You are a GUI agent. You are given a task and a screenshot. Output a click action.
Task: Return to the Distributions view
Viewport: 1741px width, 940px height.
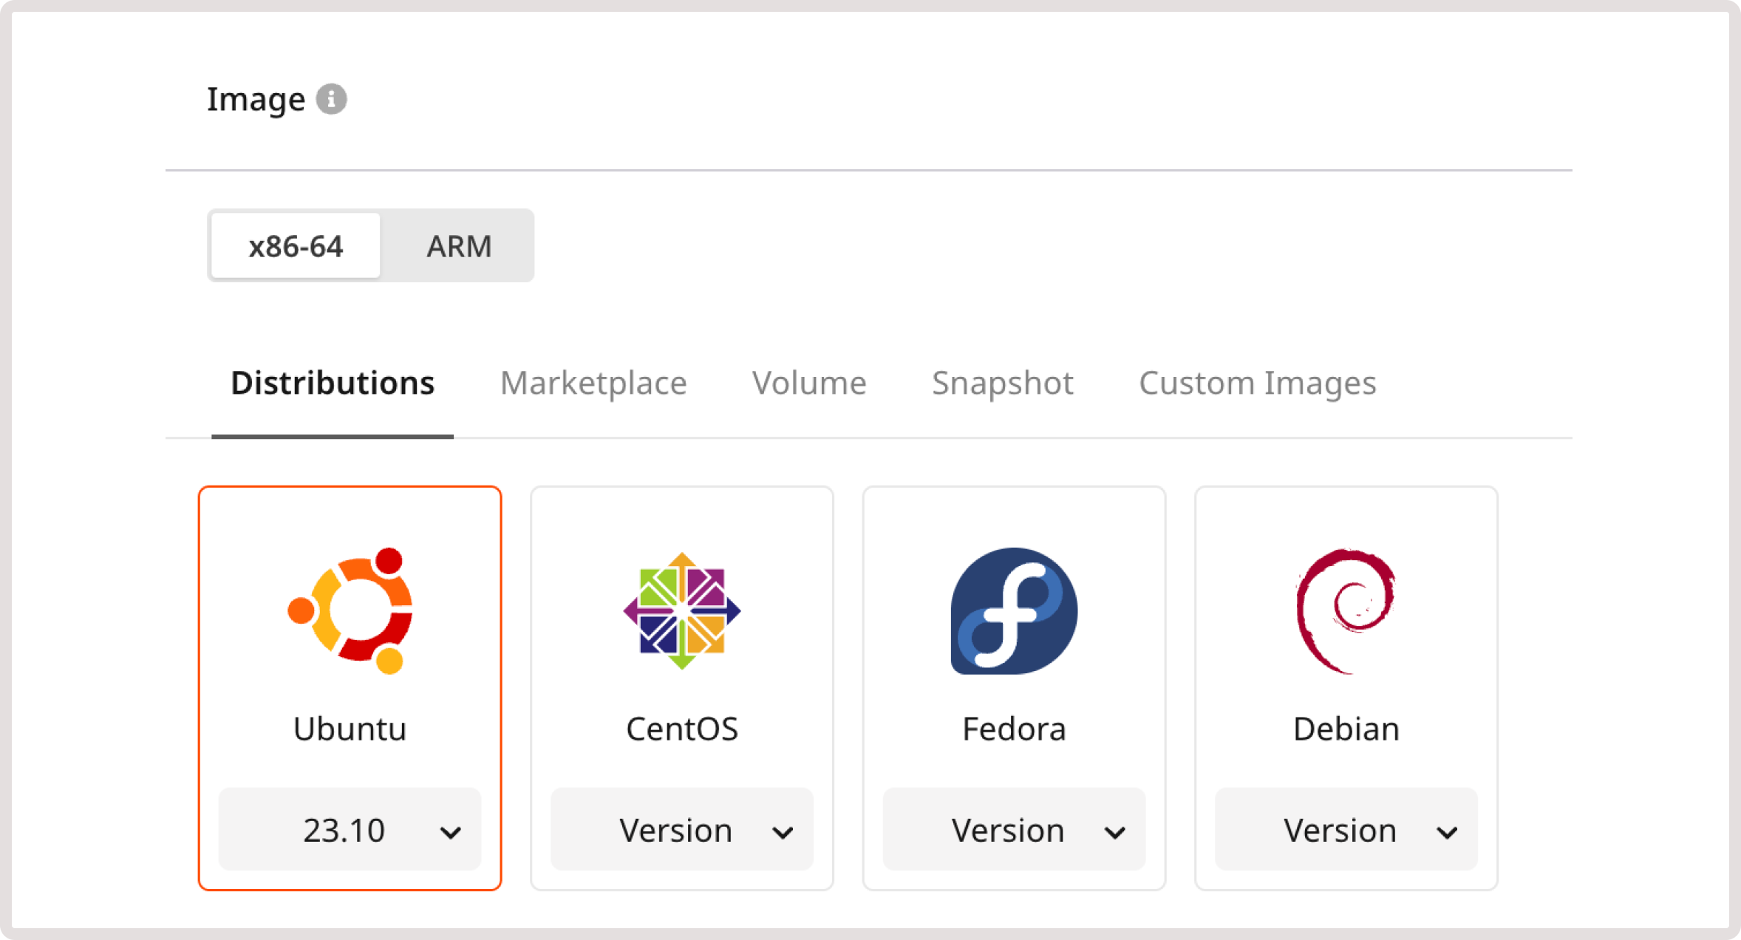[x=333, y=383]
